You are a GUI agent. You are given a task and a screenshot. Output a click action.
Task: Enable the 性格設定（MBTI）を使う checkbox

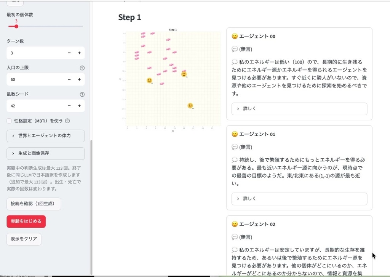pos(9,121)
